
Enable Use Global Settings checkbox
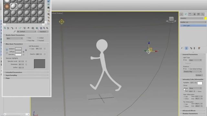point(189,69)
